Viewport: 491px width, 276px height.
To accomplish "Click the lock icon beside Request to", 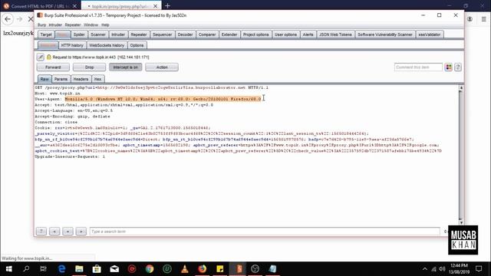I will point(49,57).
